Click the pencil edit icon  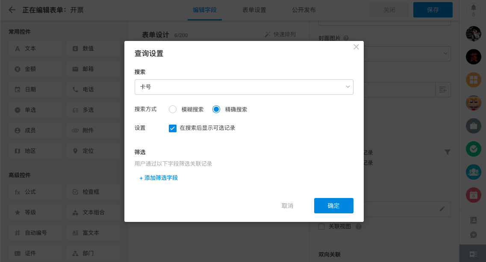[442, 209]
